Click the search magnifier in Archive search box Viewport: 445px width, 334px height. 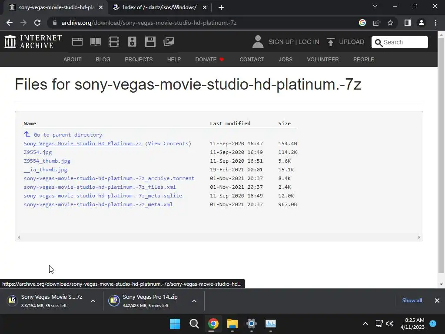[379, 43]
